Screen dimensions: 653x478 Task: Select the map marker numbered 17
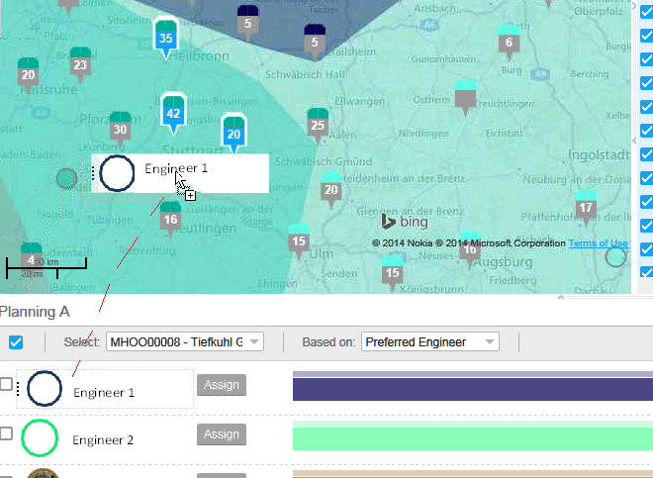(x=586, y=207)
